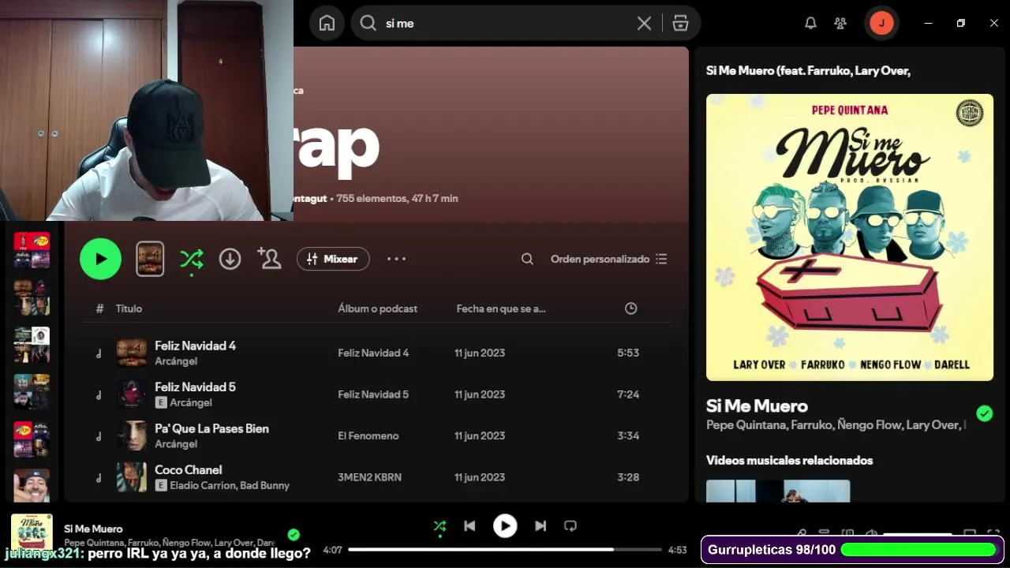This screenshot has height=568, width=1010.
Task: Sort by Título column header
Action: (x=129, y=308)
